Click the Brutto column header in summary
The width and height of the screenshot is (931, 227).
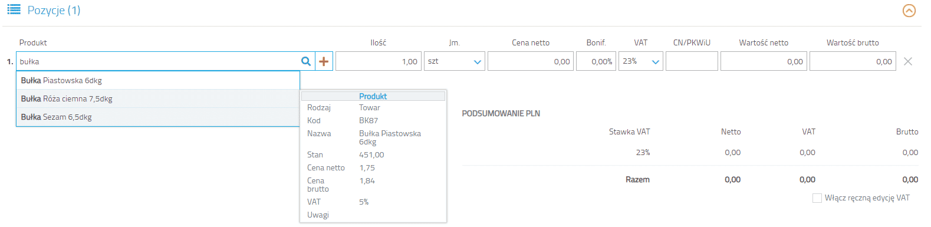907,131
